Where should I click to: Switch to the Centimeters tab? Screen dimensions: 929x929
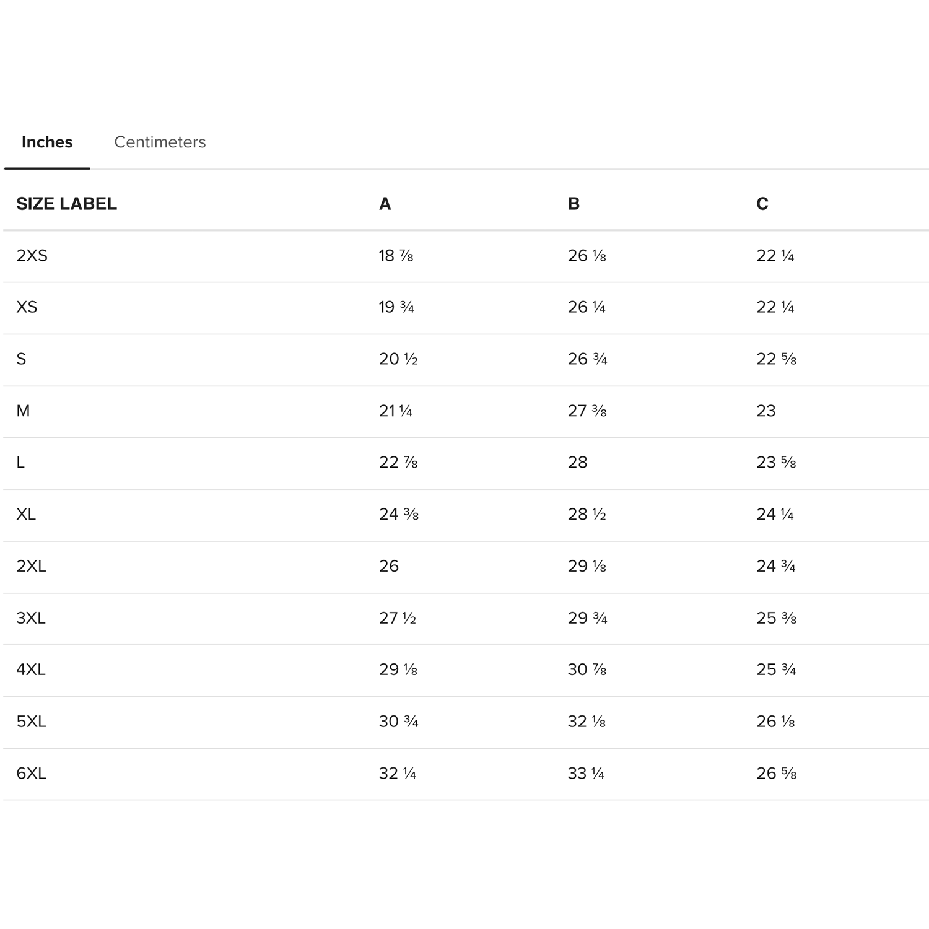pyautogui.click(x=160, y=142)
